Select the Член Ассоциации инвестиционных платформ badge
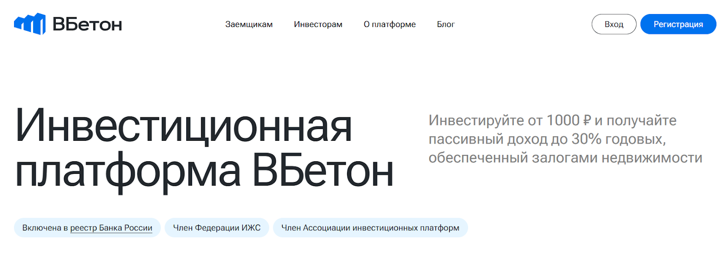 click(370, 228)
